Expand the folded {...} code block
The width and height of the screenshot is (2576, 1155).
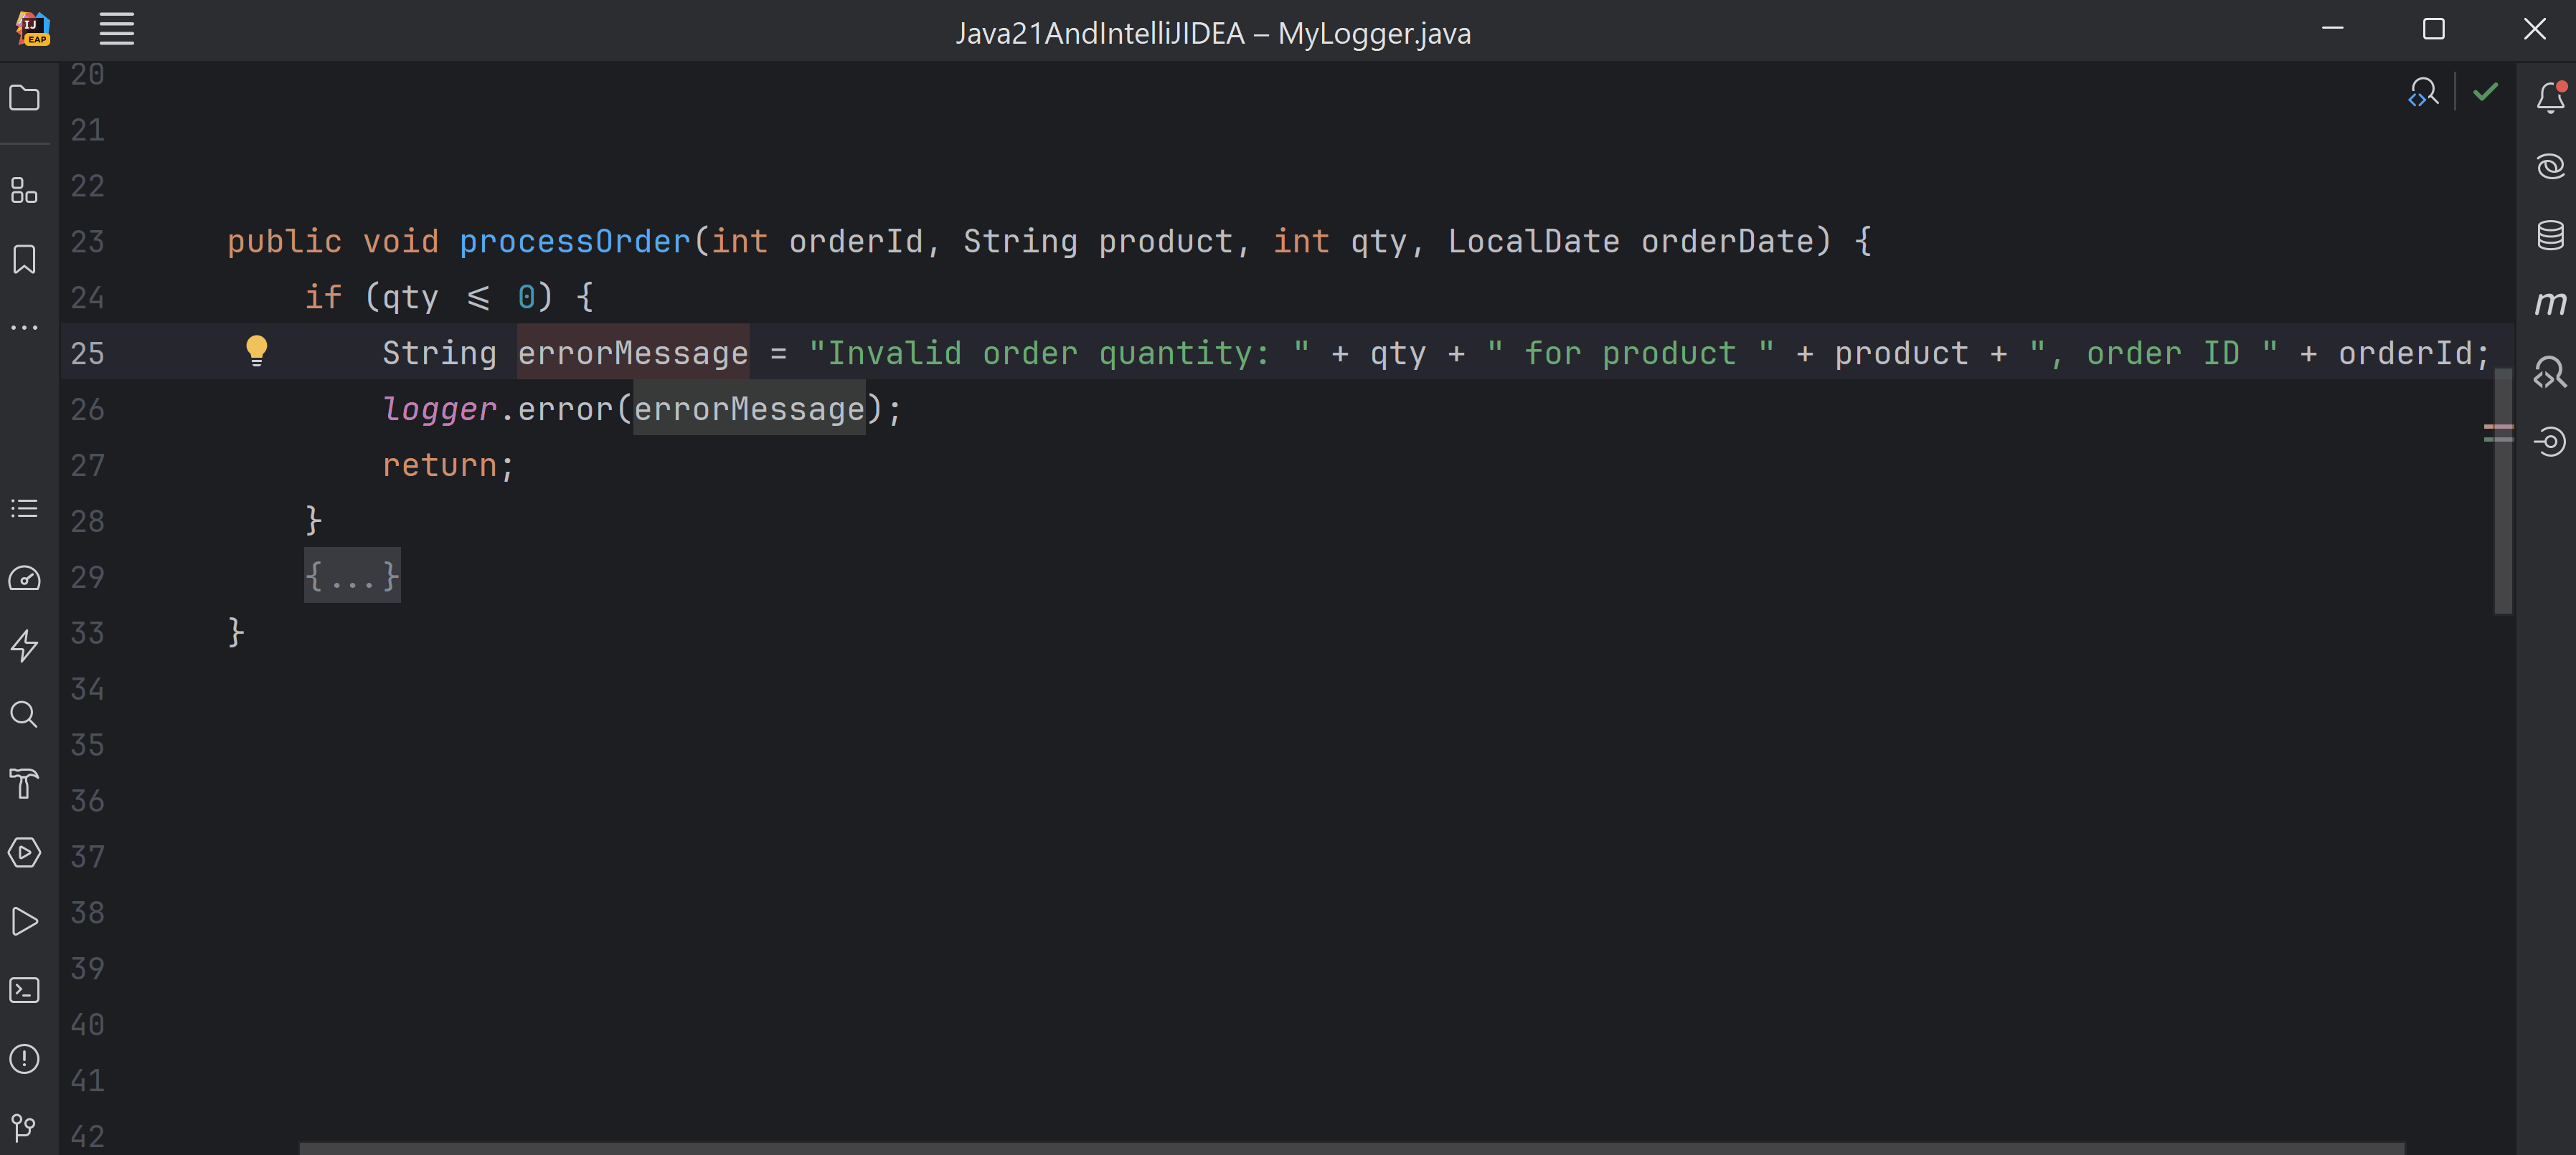(x=352, y=576)
